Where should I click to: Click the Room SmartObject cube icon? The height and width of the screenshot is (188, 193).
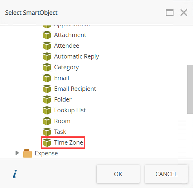(x=47, y=121)
